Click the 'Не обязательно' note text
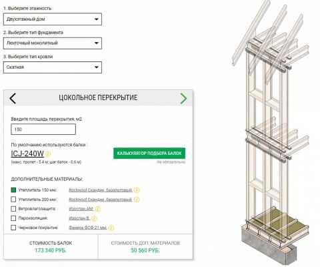This screenshot has height=267, width=320. (x=171, y=162)
